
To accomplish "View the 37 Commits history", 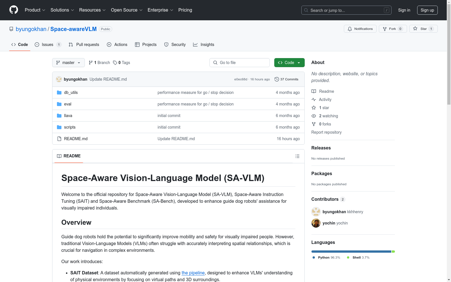I will pos(286,79).
